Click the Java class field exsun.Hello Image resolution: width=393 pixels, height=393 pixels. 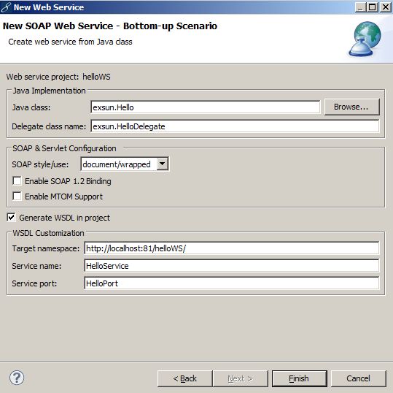[206, 107]
